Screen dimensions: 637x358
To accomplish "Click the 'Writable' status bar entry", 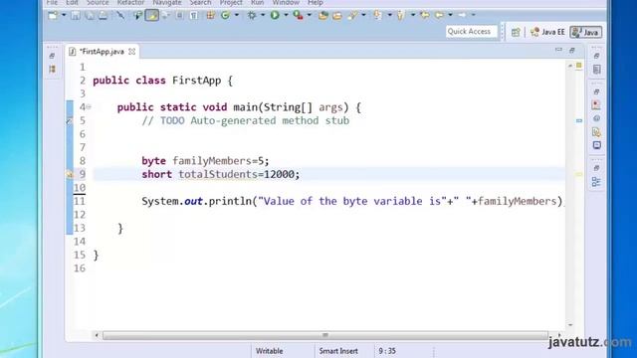I will [x=270, y=351].
